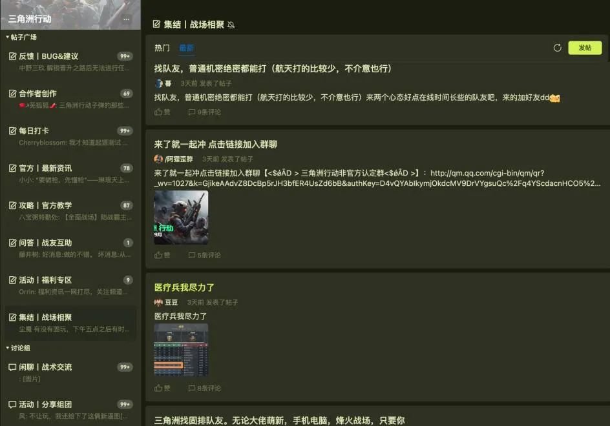Click the 发帖 button

585,48
